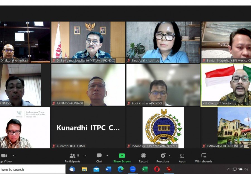Select the Tina Azizi - Apkindo video tile
This screenshot has height=174, width=251.
[x=163, y=42]
